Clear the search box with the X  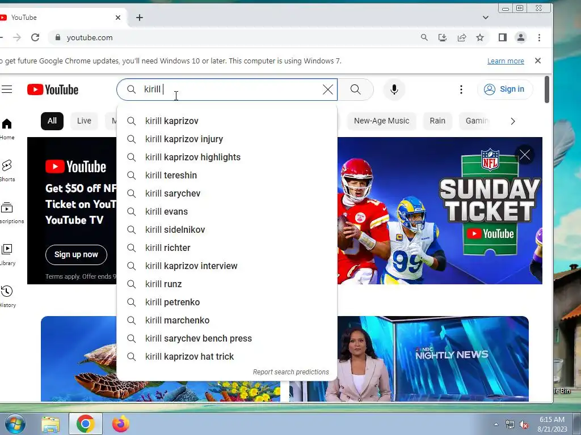[327, 89]
